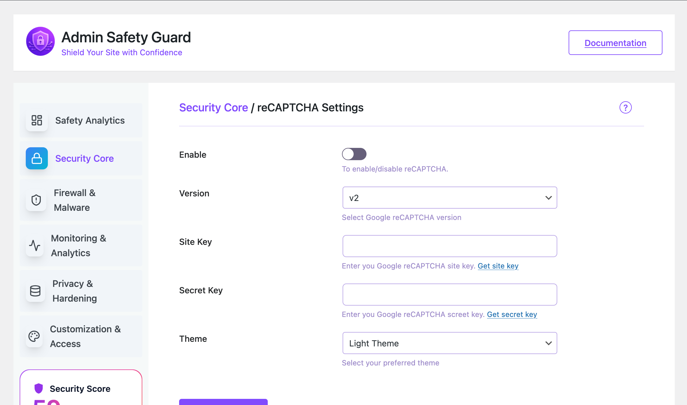
Task: Open the help question mark icon
Action: [x=625, y=108]
